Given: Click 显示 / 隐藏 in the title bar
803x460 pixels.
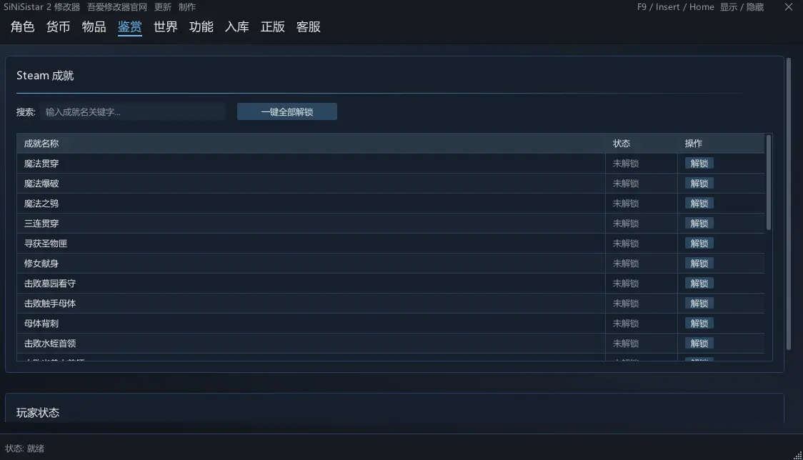Looking at the screenshot, I should (742, 7).
